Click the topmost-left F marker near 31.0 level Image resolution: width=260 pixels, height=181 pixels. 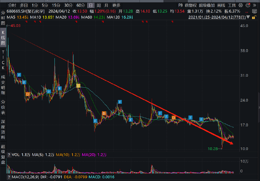tap(19, 75)
